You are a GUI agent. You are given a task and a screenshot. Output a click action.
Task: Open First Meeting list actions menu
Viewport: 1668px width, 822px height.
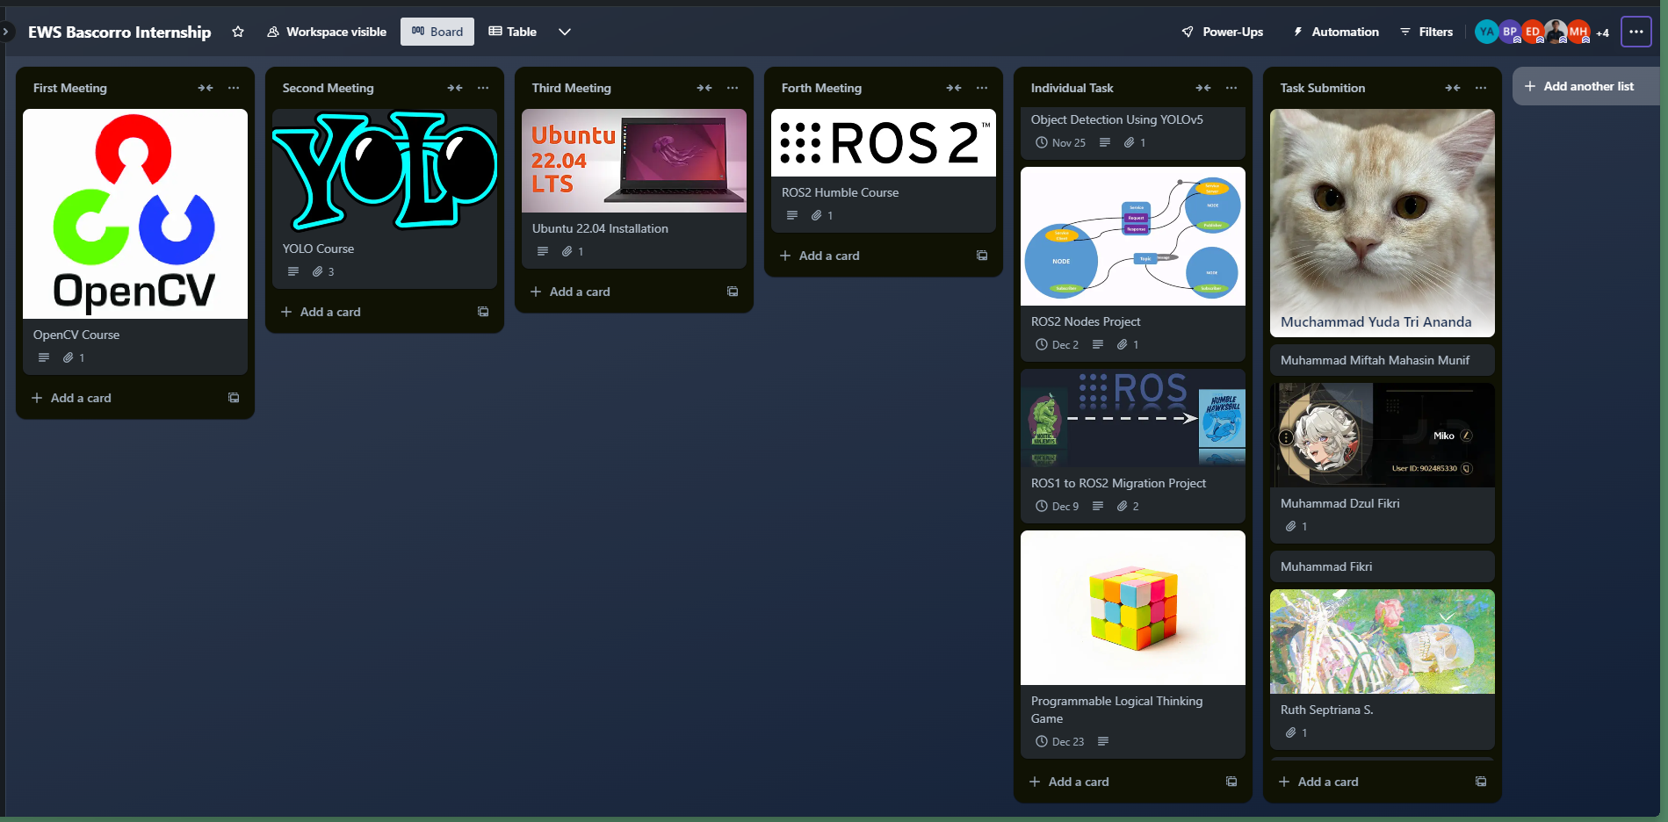pyautogui.click(x=234, y=88)
